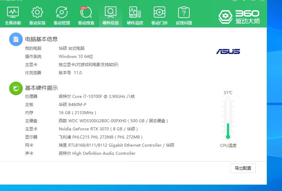The height and width of the screenshot is (191, 282).
Task: Click the 主硬盘 label
Action: 31,121
